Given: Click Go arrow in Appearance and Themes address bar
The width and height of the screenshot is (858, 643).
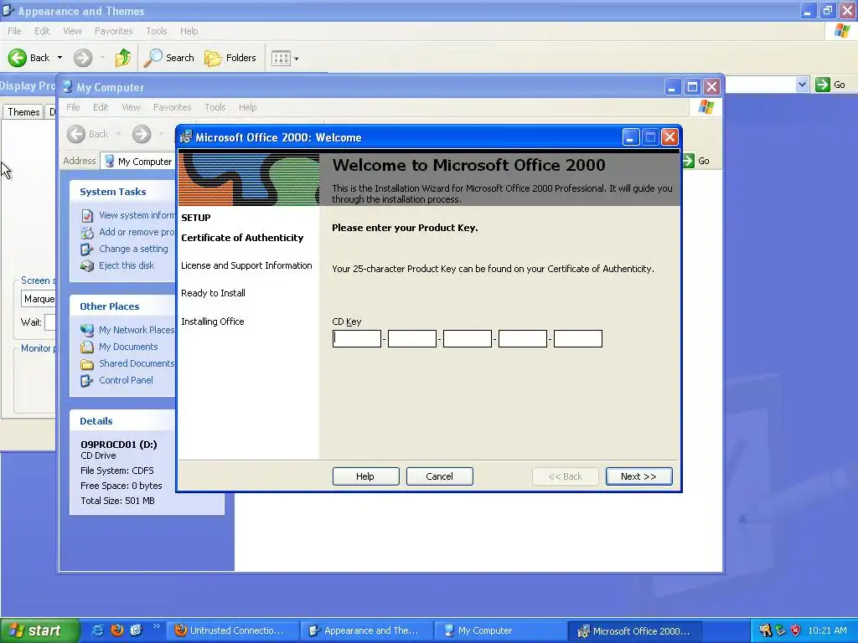Looking at the screenshot, I should tap(823, 85).
